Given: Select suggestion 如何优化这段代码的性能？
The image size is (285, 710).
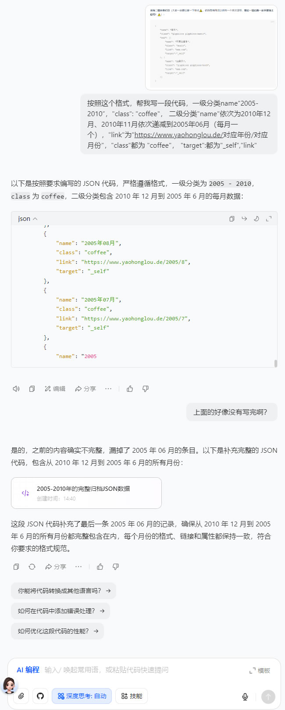Looking at the screenshot, I should [57, 631].
